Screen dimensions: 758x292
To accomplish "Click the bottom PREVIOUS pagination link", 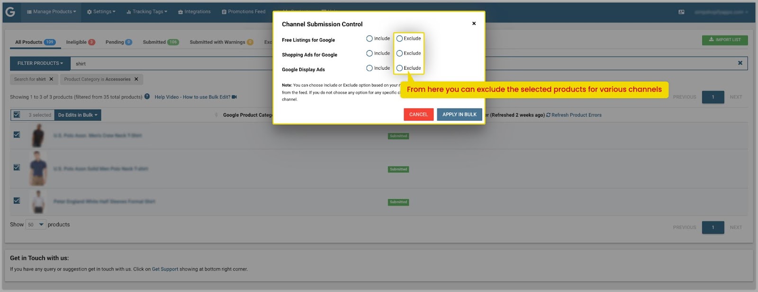I will [x=685, y=228].
